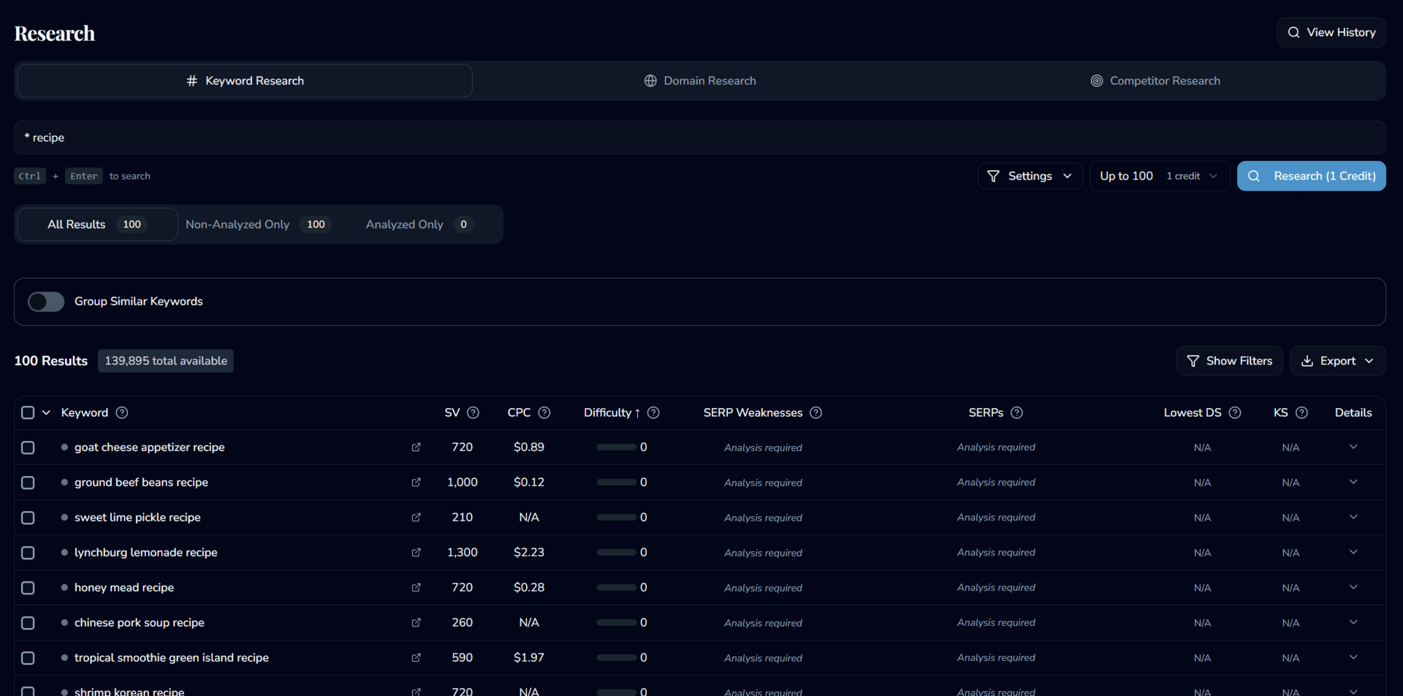Click difficulty bar for honey mead recipe
Screen dimensions: 1403x696
[616, 588]
